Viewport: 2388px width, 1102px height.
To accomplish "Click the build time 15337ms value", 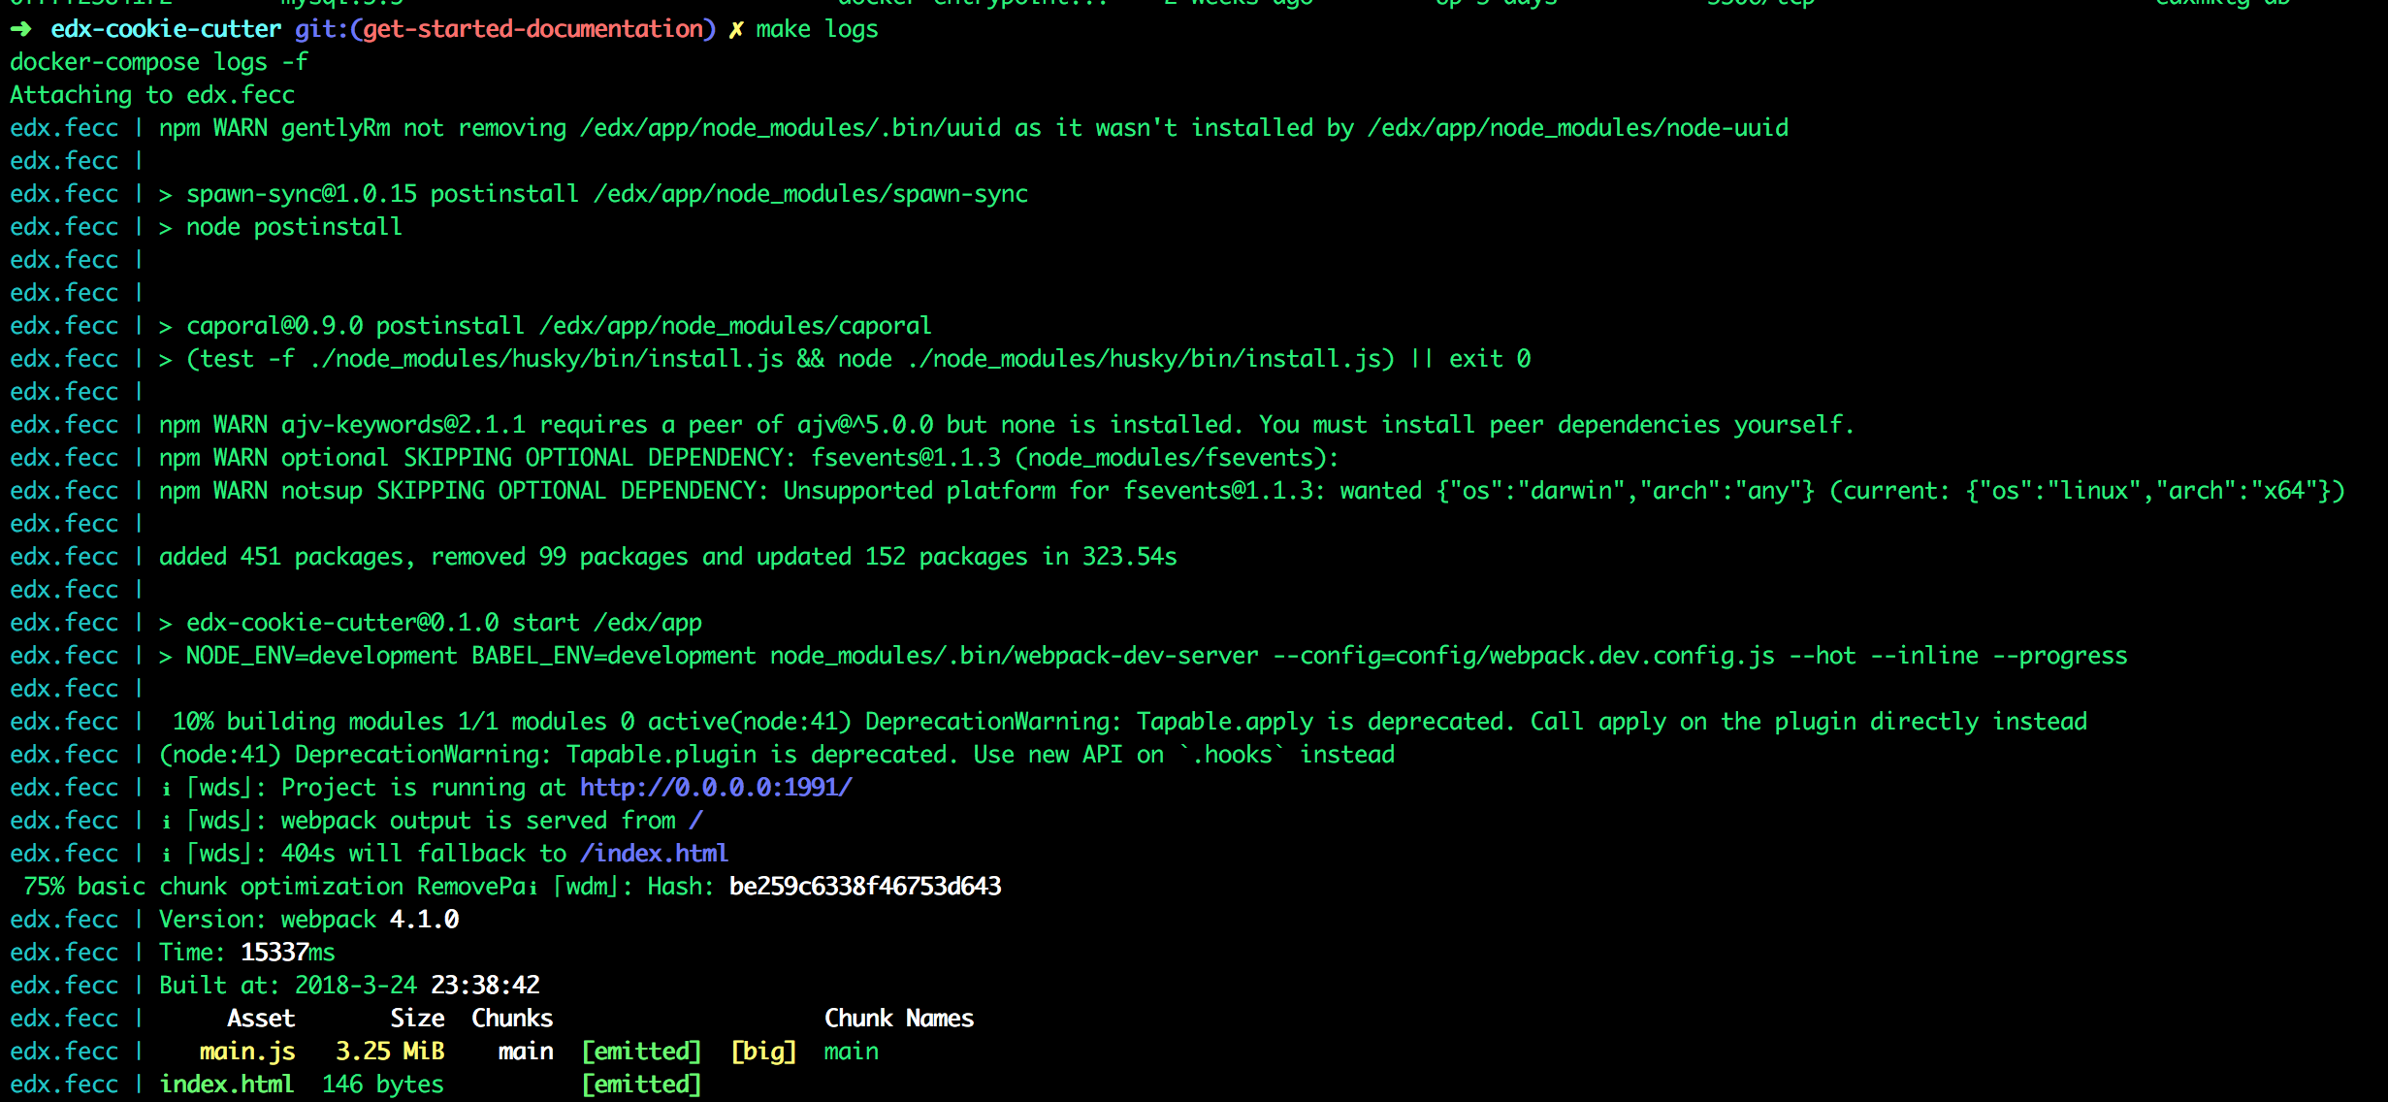I will 287,953.
